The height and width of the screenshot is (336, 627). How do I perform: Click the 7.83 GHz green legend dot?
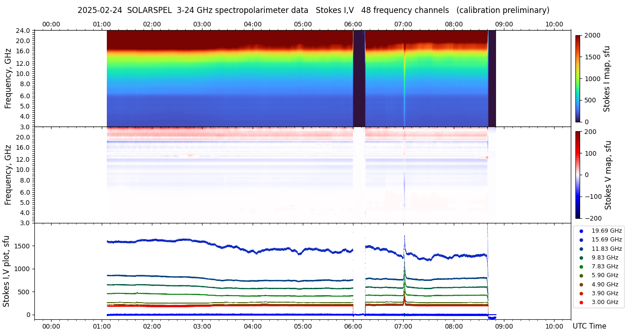tap(581, 266)
